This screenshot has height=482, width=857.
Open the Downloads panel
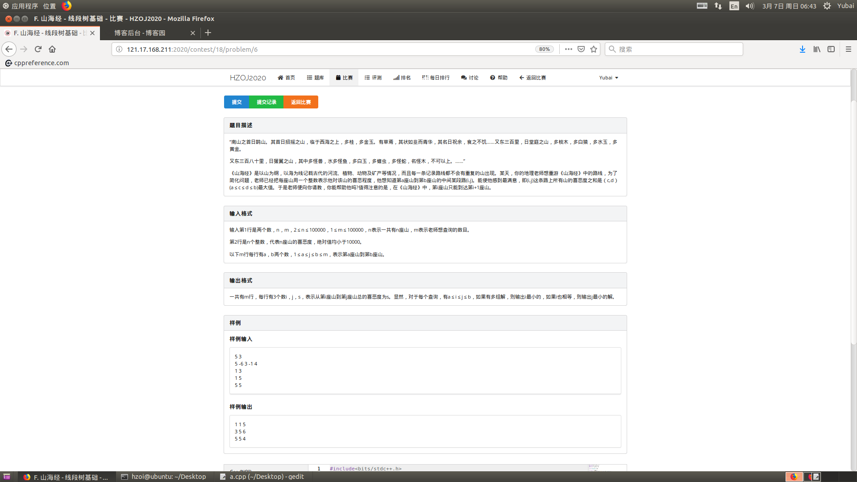click(x=802, y=49)
